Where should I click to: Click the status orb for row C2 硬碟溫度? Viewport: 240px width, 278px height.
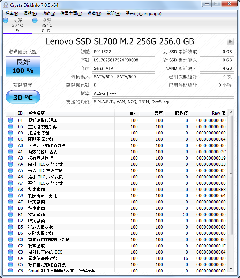click(10, 246)
